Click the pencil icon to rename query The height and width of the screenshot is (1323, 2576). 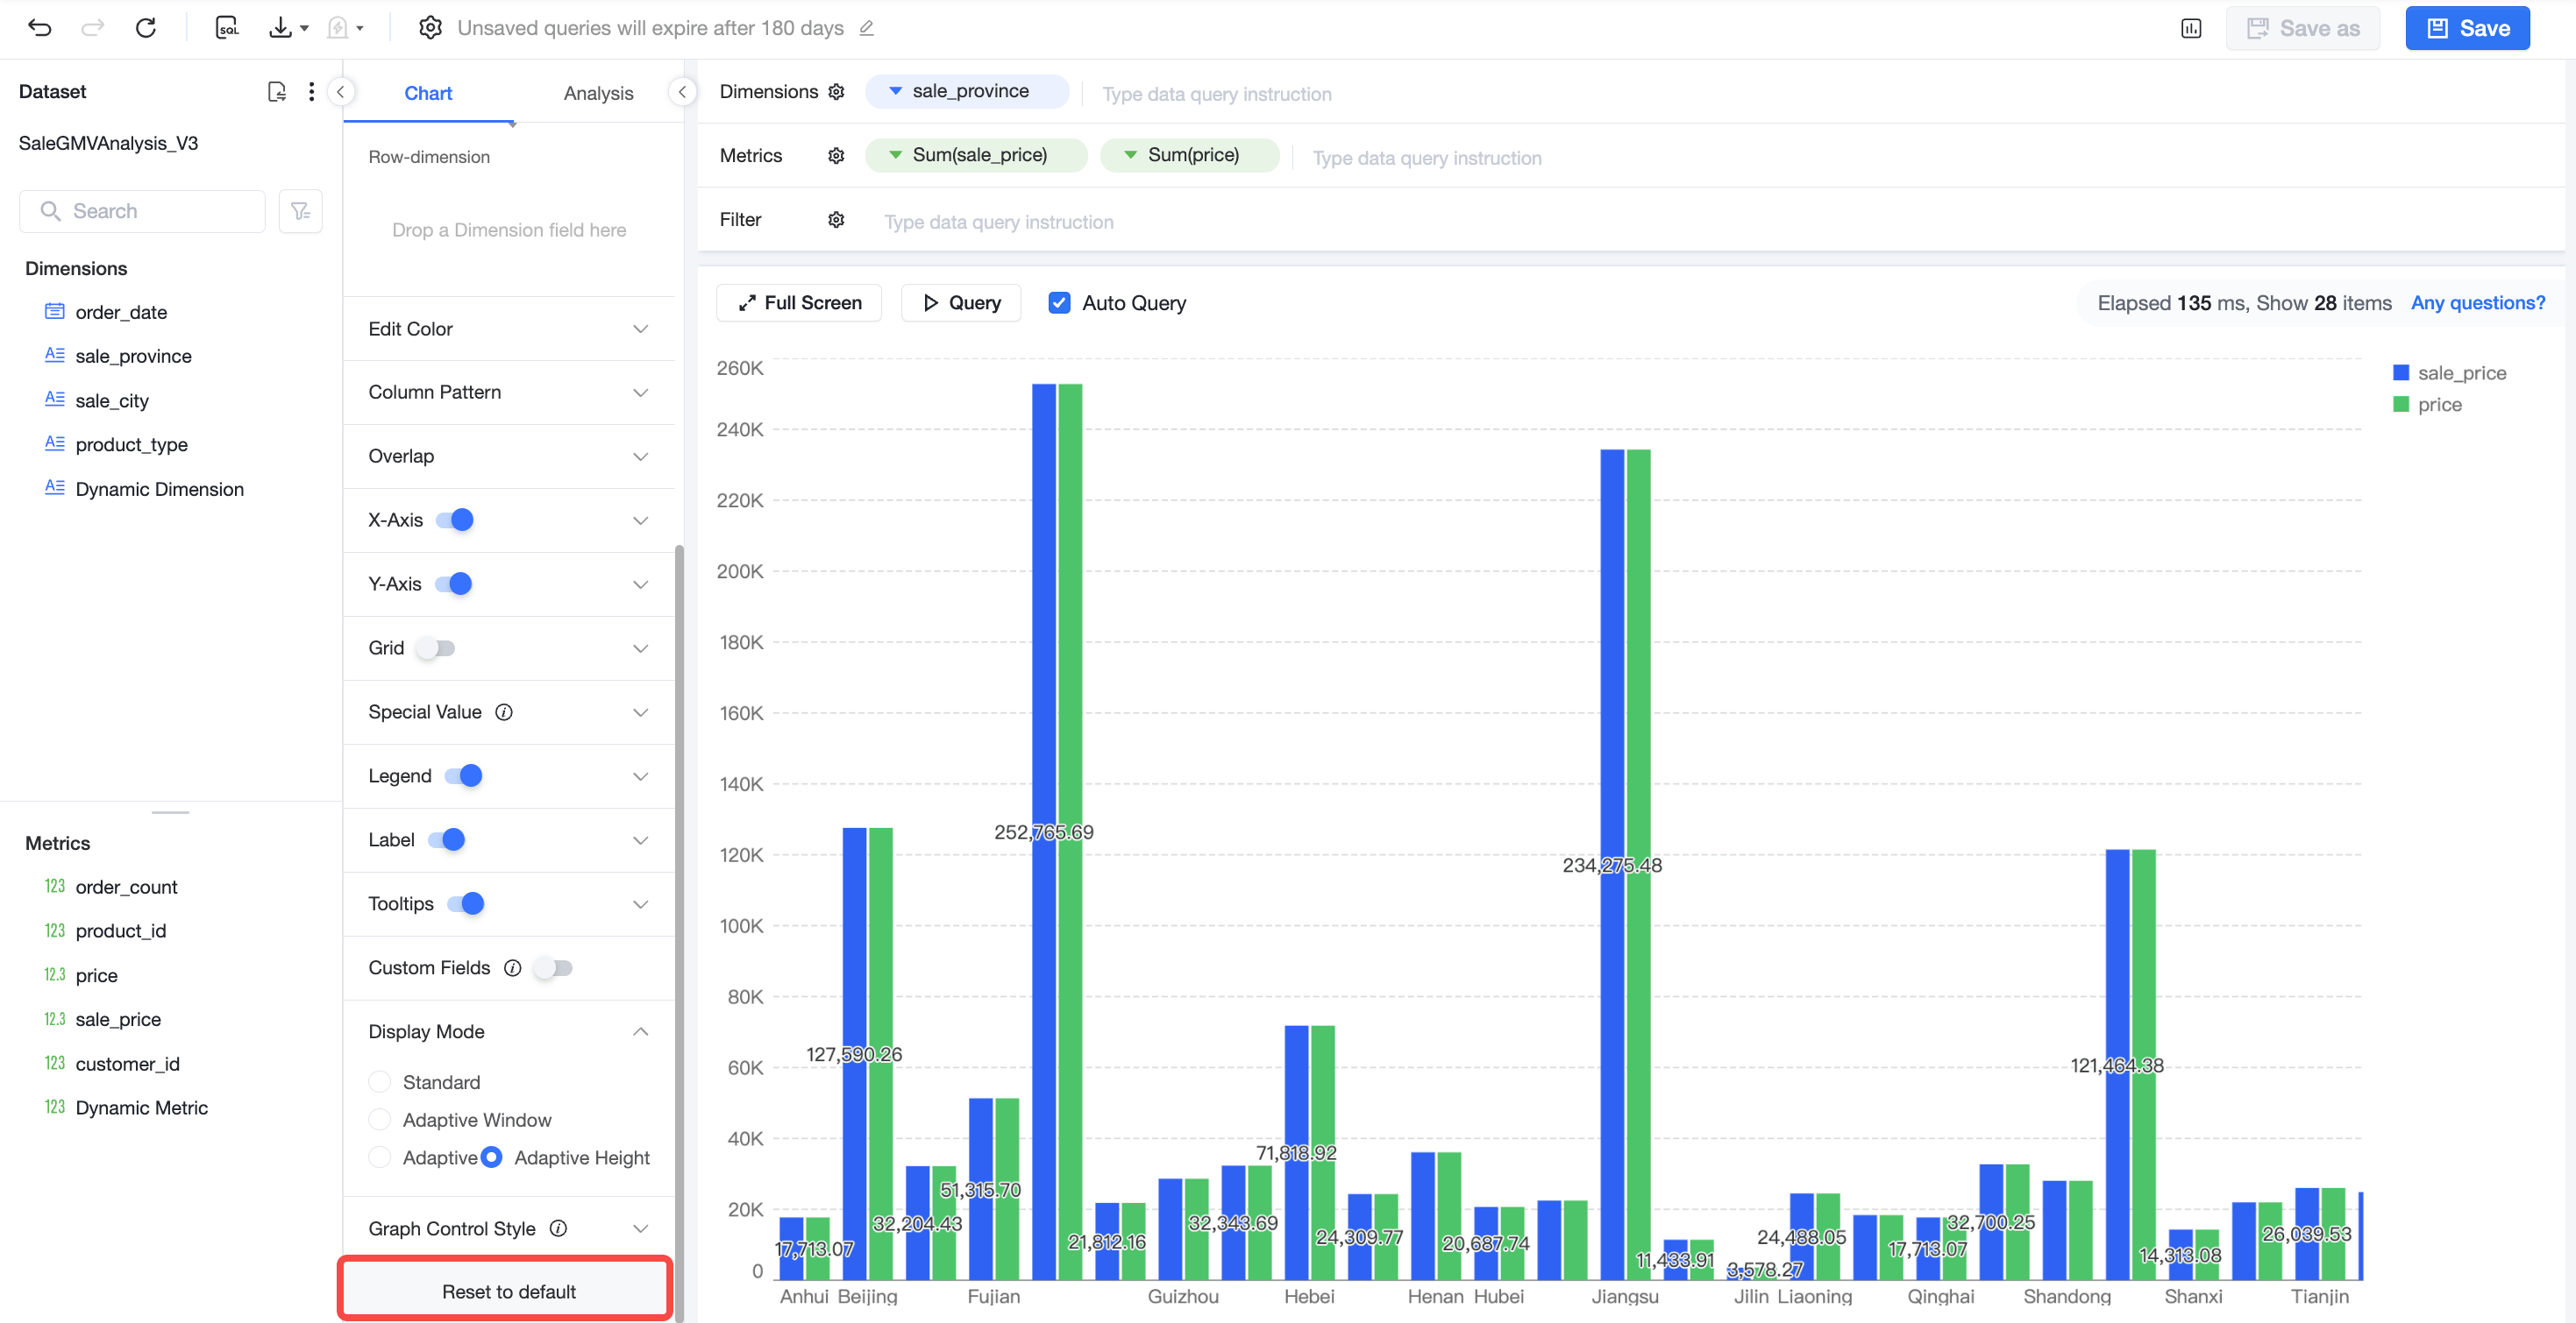click(866, 28)
